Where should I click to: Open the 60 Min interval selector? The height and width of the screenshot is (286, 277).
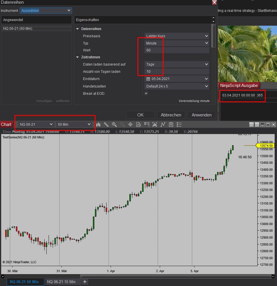(x=74, y=125)
